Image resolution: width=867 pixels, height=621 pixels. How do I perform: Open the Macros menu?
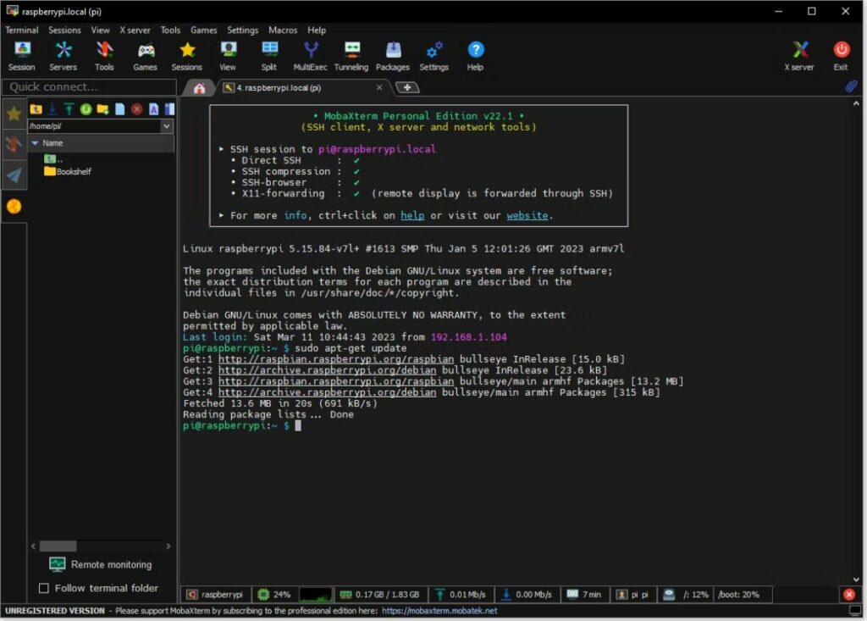283,30
